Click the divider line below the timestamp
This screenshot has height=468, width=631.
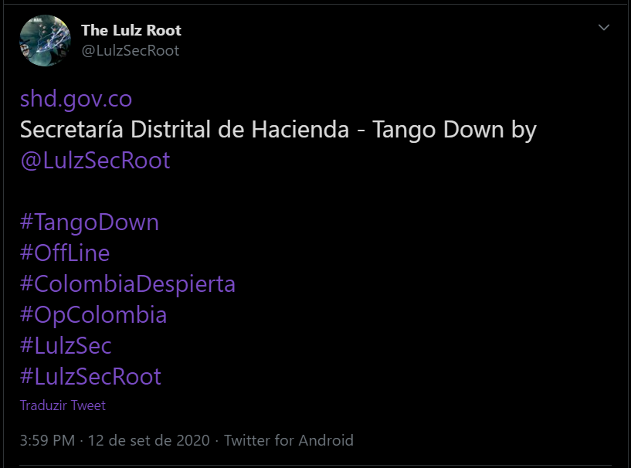click(315, 466)
